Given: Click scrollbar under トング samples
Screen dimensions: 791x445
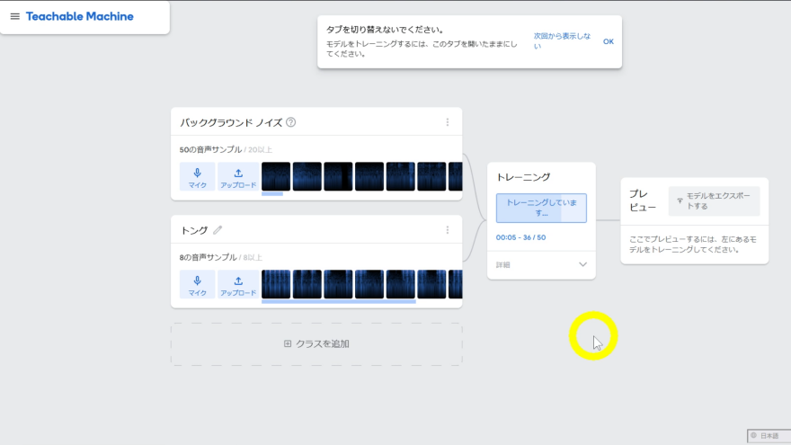Looking at the screenshot, I should click(339, 302).
